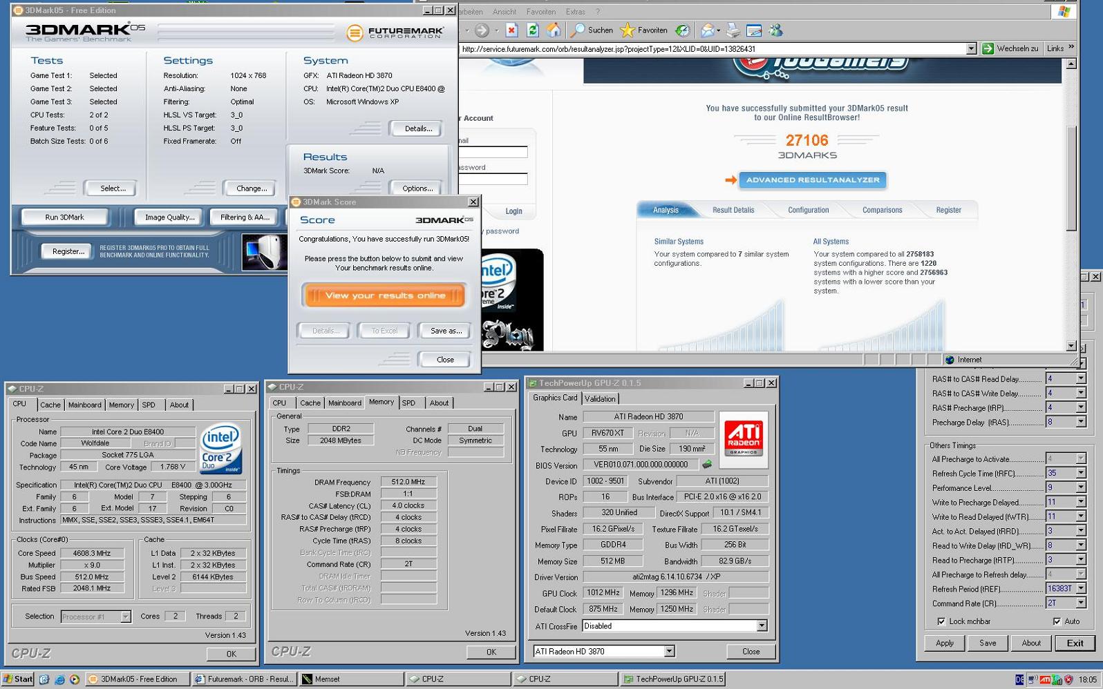Image resolution: width=1103 pixels, height=689 pixels.
Task: Click the browser Refresh icon
Action: coord(532,30)
